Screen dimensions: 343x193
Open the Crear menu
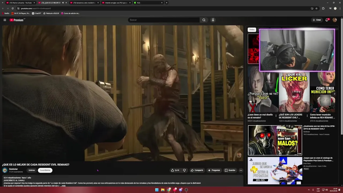316,20
